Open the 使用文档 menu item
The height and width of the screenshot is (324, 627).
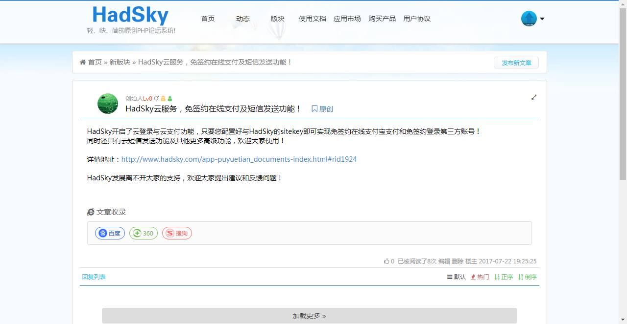coord(313,19)
